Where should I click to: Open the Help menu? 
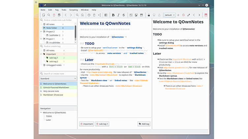[94, 10]
